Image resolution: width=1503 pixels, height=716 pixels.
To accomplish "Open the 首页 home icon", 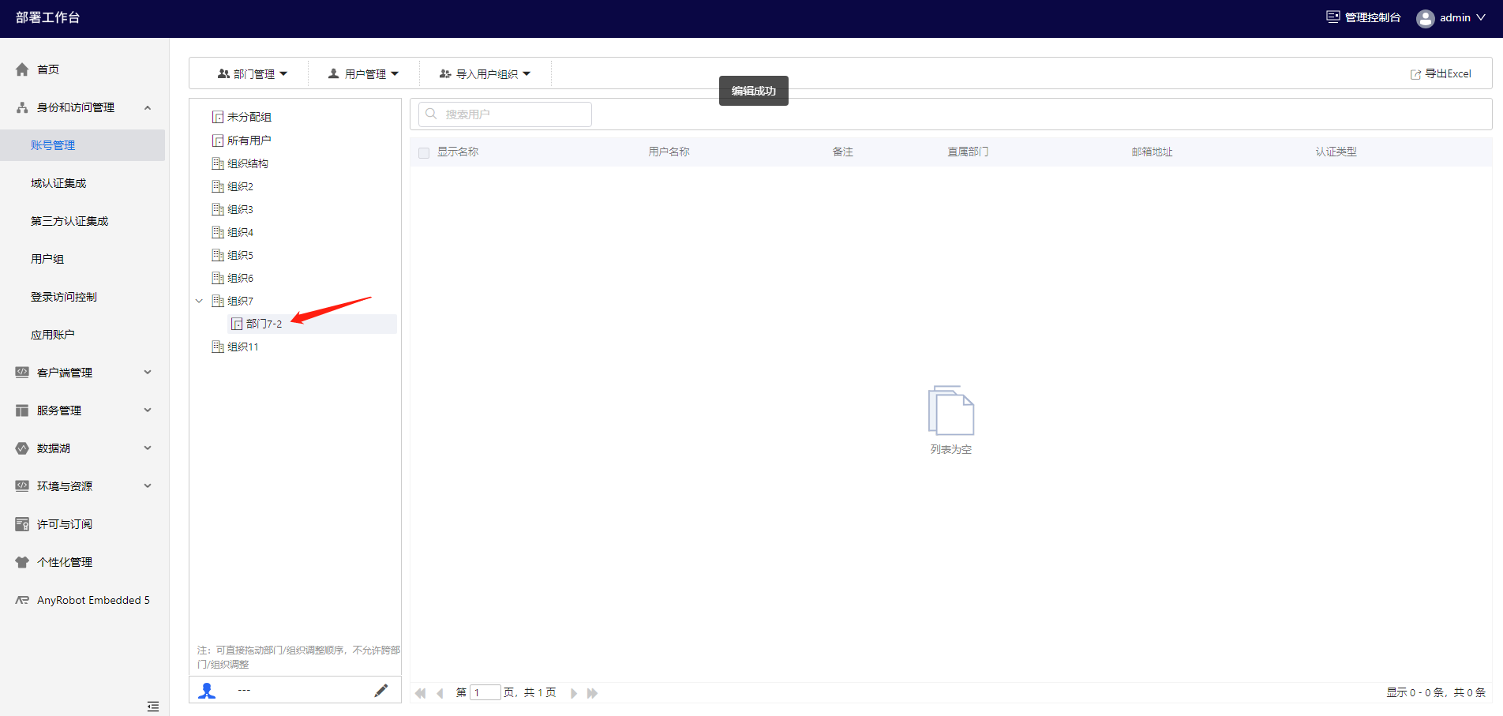I will pyautogui.click(x=22, y=69).
